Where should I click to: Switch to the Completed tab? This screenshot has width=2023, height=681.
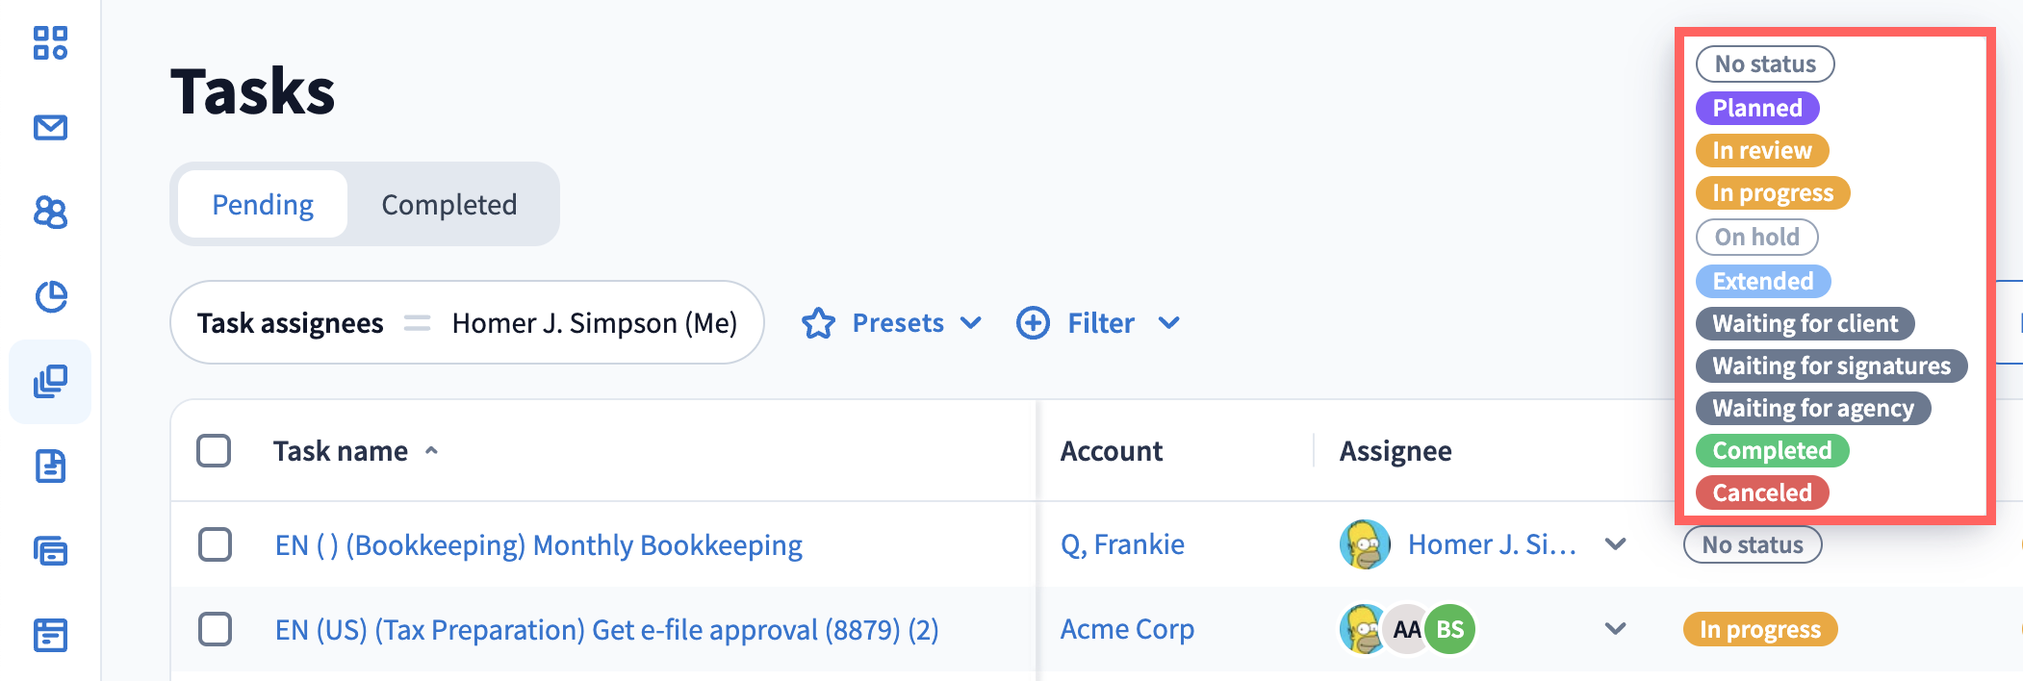coord(449,205)
